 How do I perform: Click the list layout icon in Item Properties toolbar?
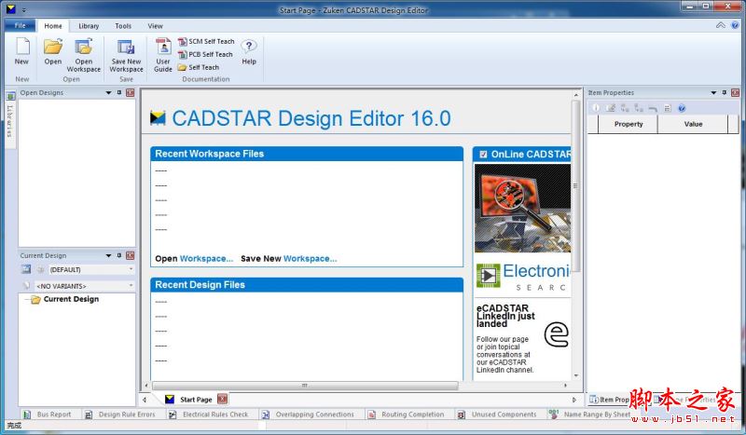point(668,108)
